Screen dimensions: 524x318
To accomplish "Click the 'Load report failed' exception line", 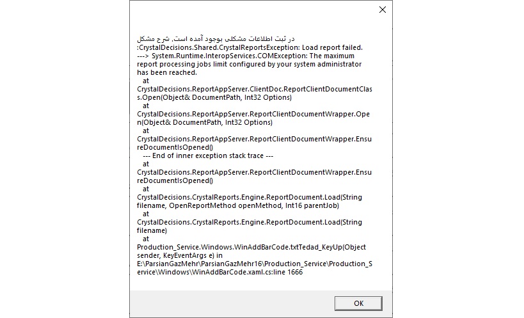I will (250, 47).
